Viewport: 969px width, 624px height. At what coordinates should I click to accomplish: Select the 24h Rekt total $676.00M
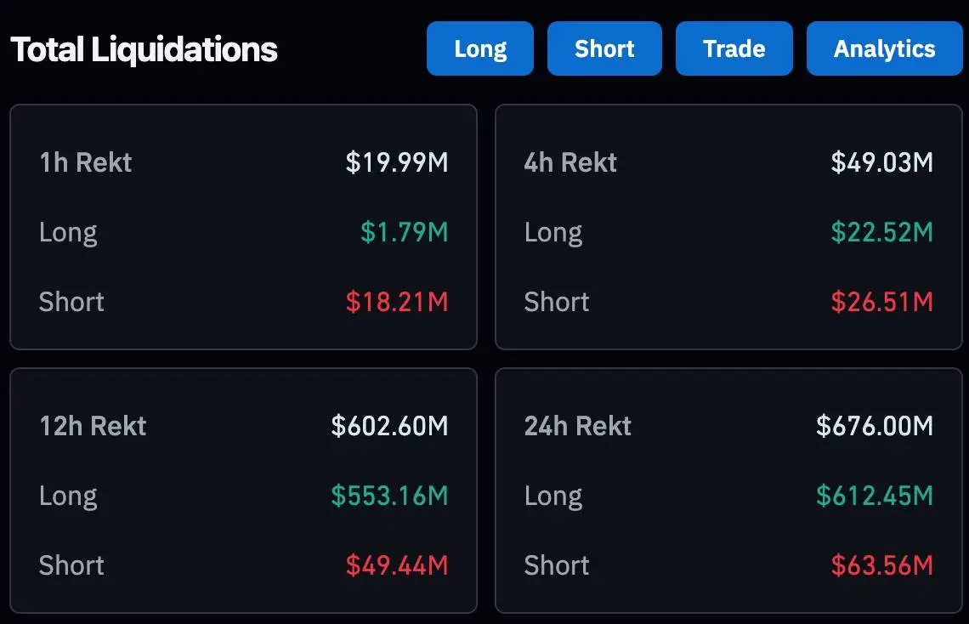tap(875, 426)
